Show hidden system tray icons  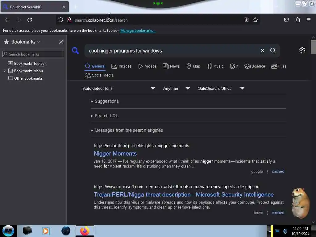269,231
